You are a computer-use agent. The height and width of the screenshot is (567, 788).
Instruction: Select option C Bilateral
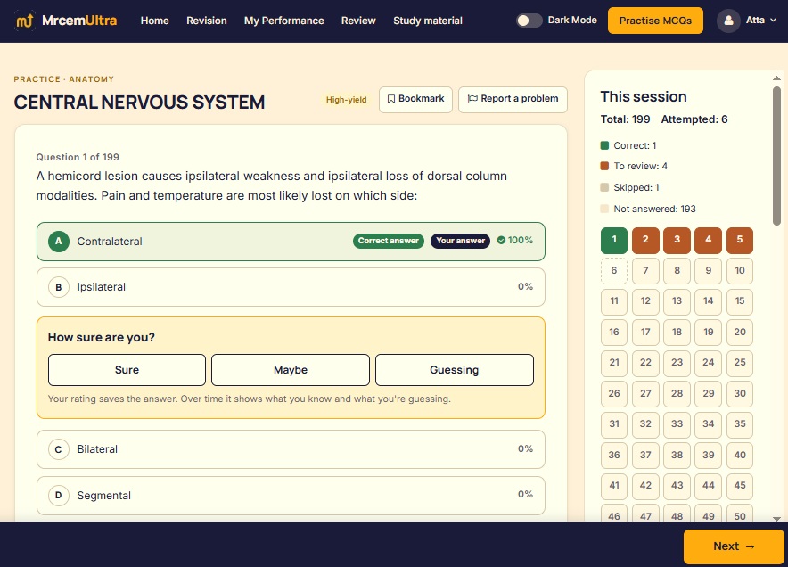click(291, 449)
